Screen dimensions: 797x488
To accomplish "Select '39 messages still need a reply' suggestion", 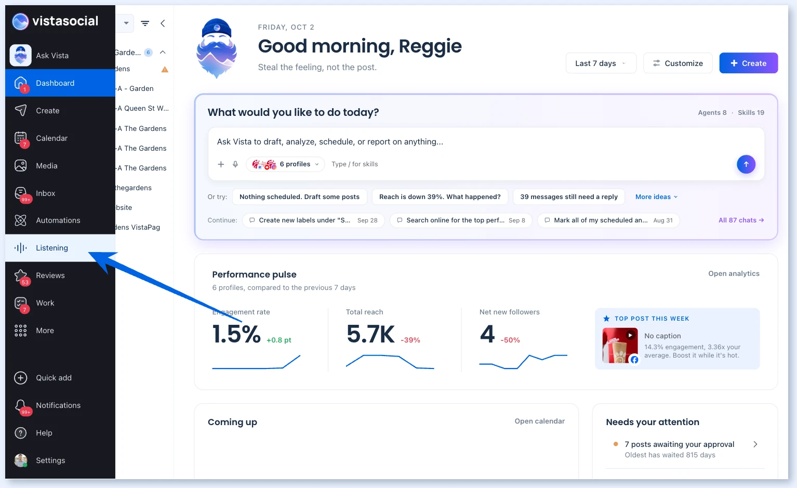I will pos(569,197).
